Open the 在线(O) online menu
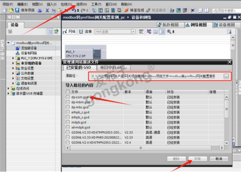Image resolution: width=241 pixels, height=172 pixels. 66,4
